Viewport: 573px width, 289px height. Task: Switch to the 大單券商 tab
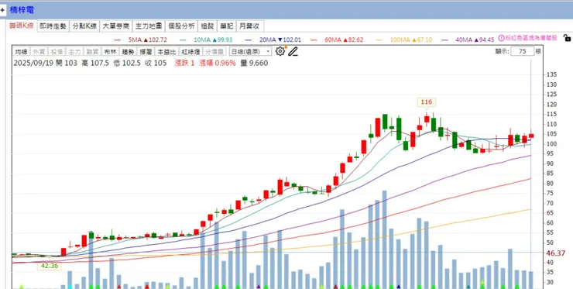click(x=116, y=26)
